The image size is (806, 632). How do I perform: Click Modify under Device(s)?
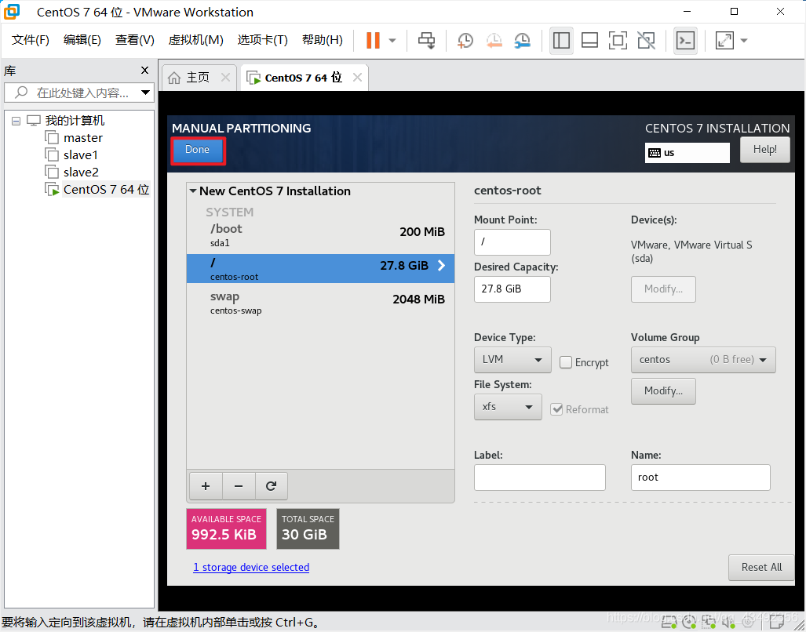pos(663,289)
